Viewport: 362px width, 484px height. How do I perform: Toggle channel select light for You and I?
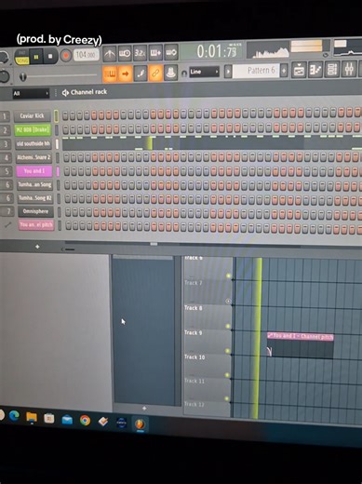click(x=58, y=171)
